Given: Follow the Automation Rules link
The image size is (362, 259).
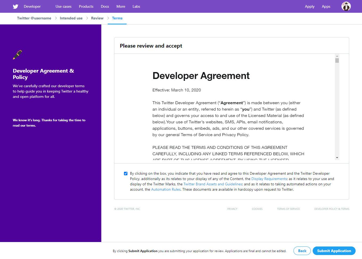Looking at the screenshot, I should (166, 190).
